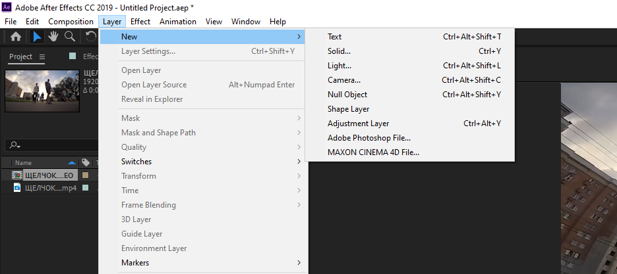Click the teal swatch beside Effect Controls tab
The height and width of the screenshot is (274, 617).
pos(73,57)
